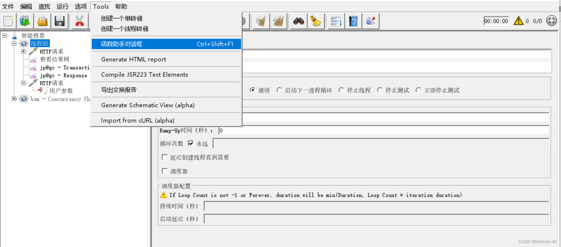Select the 停止线程 radio button
This screenshot has height=247, width=561.
click(341, 90)
